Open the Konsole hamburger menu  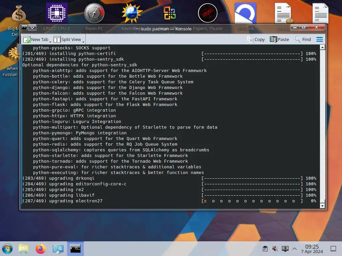pyautogui.click(x=320, y=39)
